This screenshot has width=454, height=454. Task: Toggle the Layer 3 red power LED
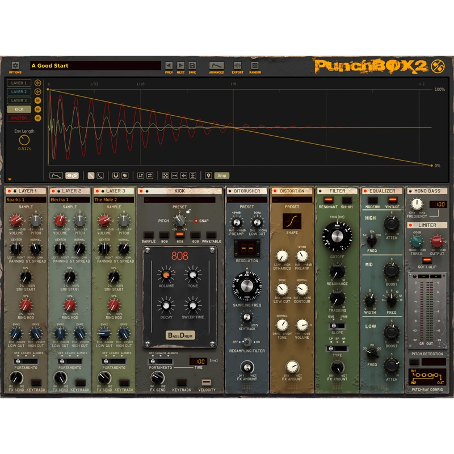97,191
